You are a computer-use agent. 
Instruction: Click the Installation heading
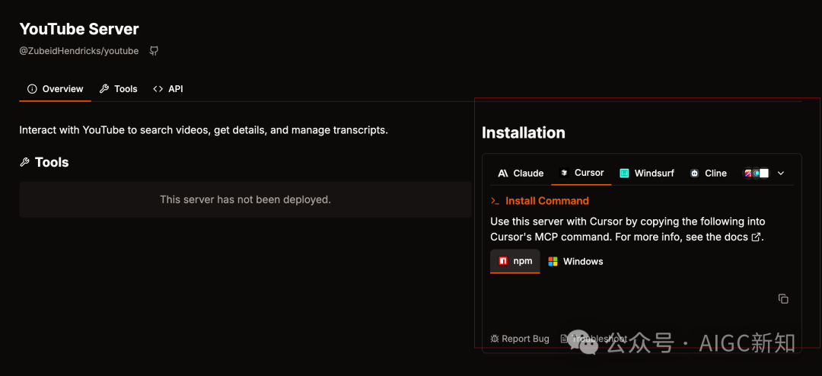coord(523,132)
